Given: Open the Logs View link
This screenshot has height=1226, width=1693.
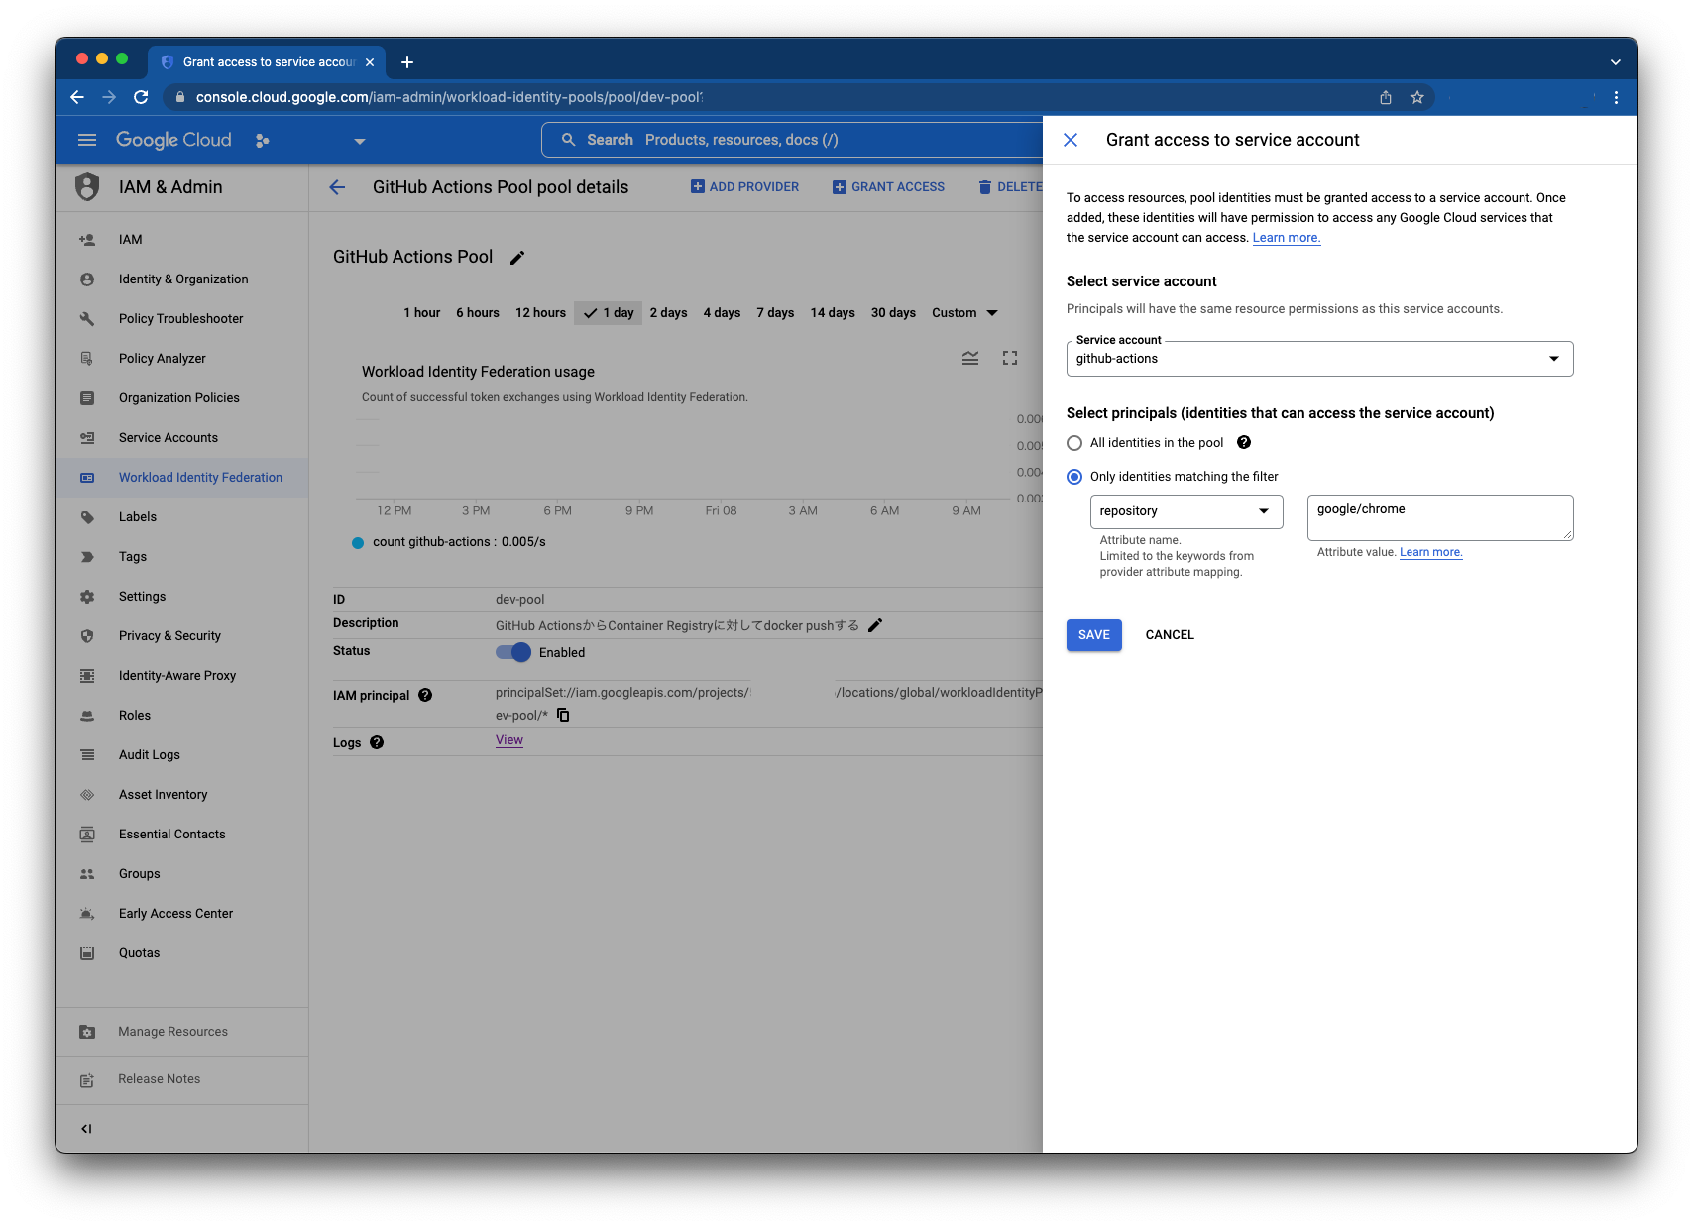Looking at the screenshot, I should pyautogui.click(x=509, y=740).
